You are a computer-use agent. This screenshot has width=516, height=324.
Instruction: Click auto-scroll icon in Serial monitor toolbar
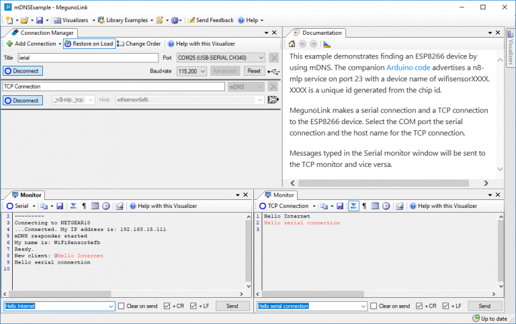click(x=73, y=206)
